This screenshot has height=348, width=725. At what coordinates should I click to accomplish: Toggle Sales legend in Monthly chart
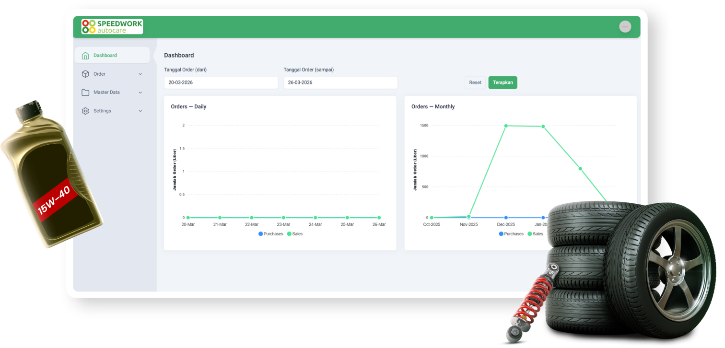(535, 234)
